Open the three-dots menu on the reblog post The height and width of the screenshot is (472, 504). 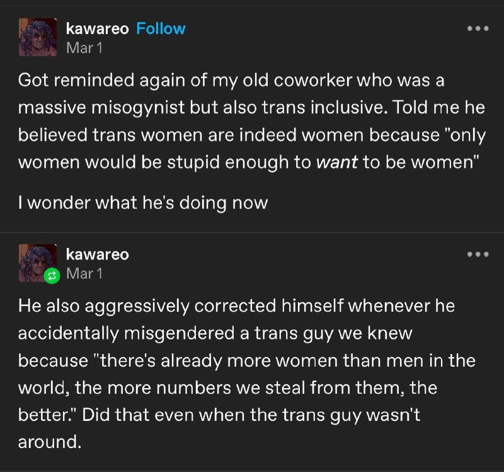click(478, 254)
